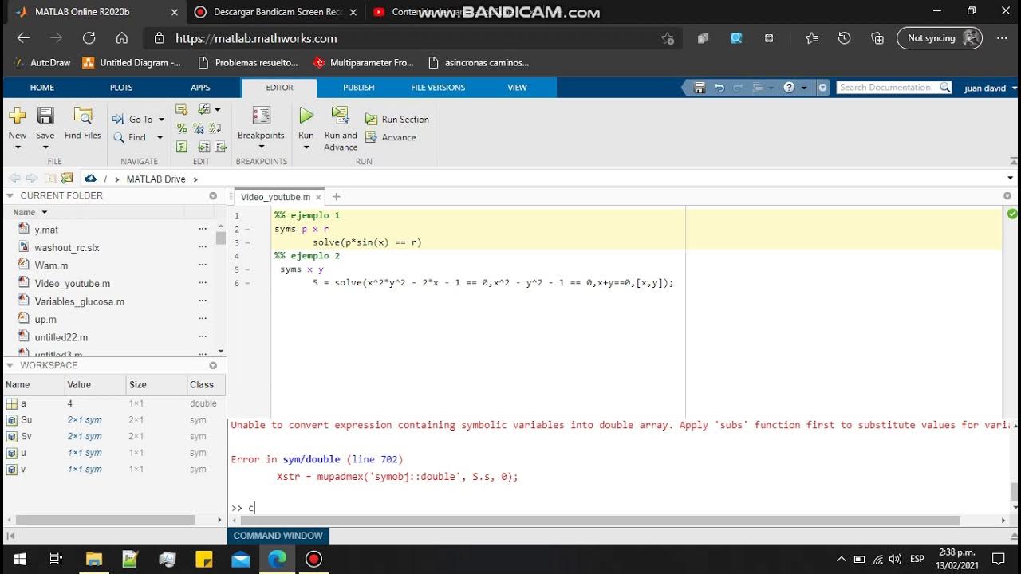Switch to the HOME ribbon tab

click(42, 88)
